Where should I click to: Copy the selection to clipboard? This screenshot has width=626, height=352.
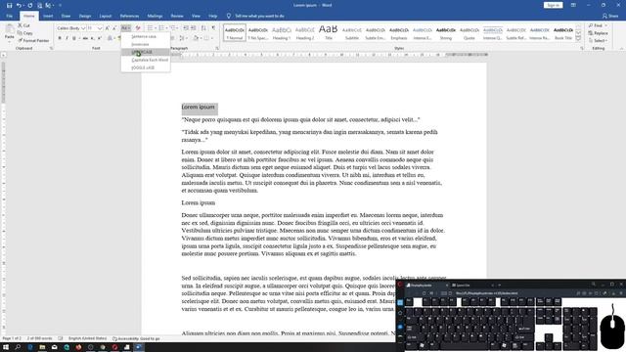coord(25,33)
